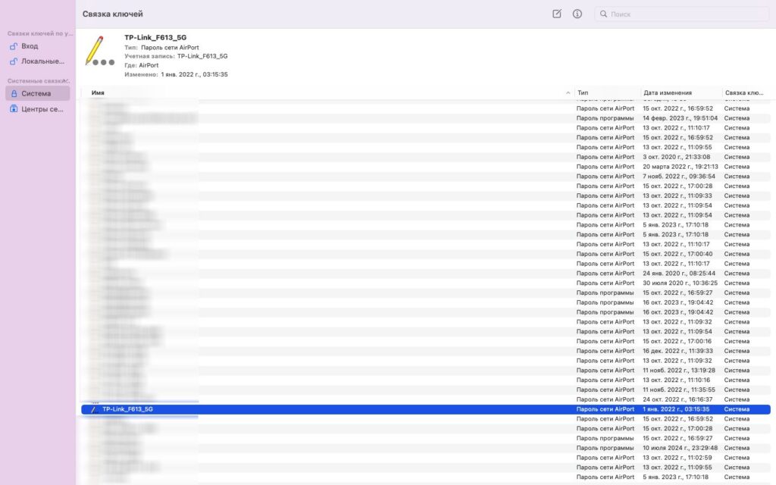Click 'Учетная запись: TP-Link_F613_5G' detail line

pos(176,56)
